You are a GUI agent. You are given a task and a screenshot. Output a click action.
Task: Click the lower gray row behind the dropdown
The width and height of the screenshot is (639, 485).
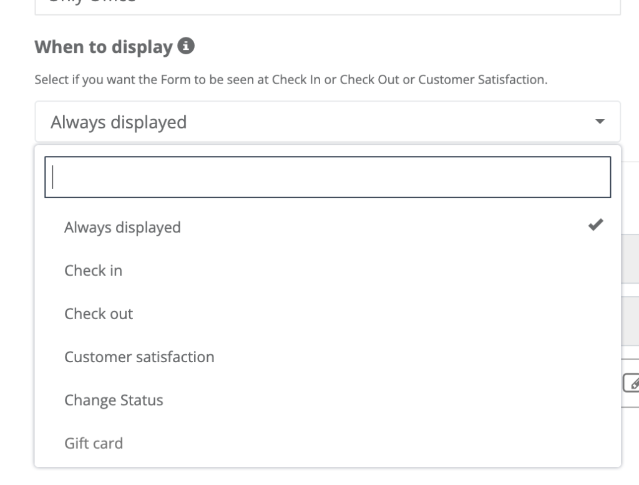[630, 321]
